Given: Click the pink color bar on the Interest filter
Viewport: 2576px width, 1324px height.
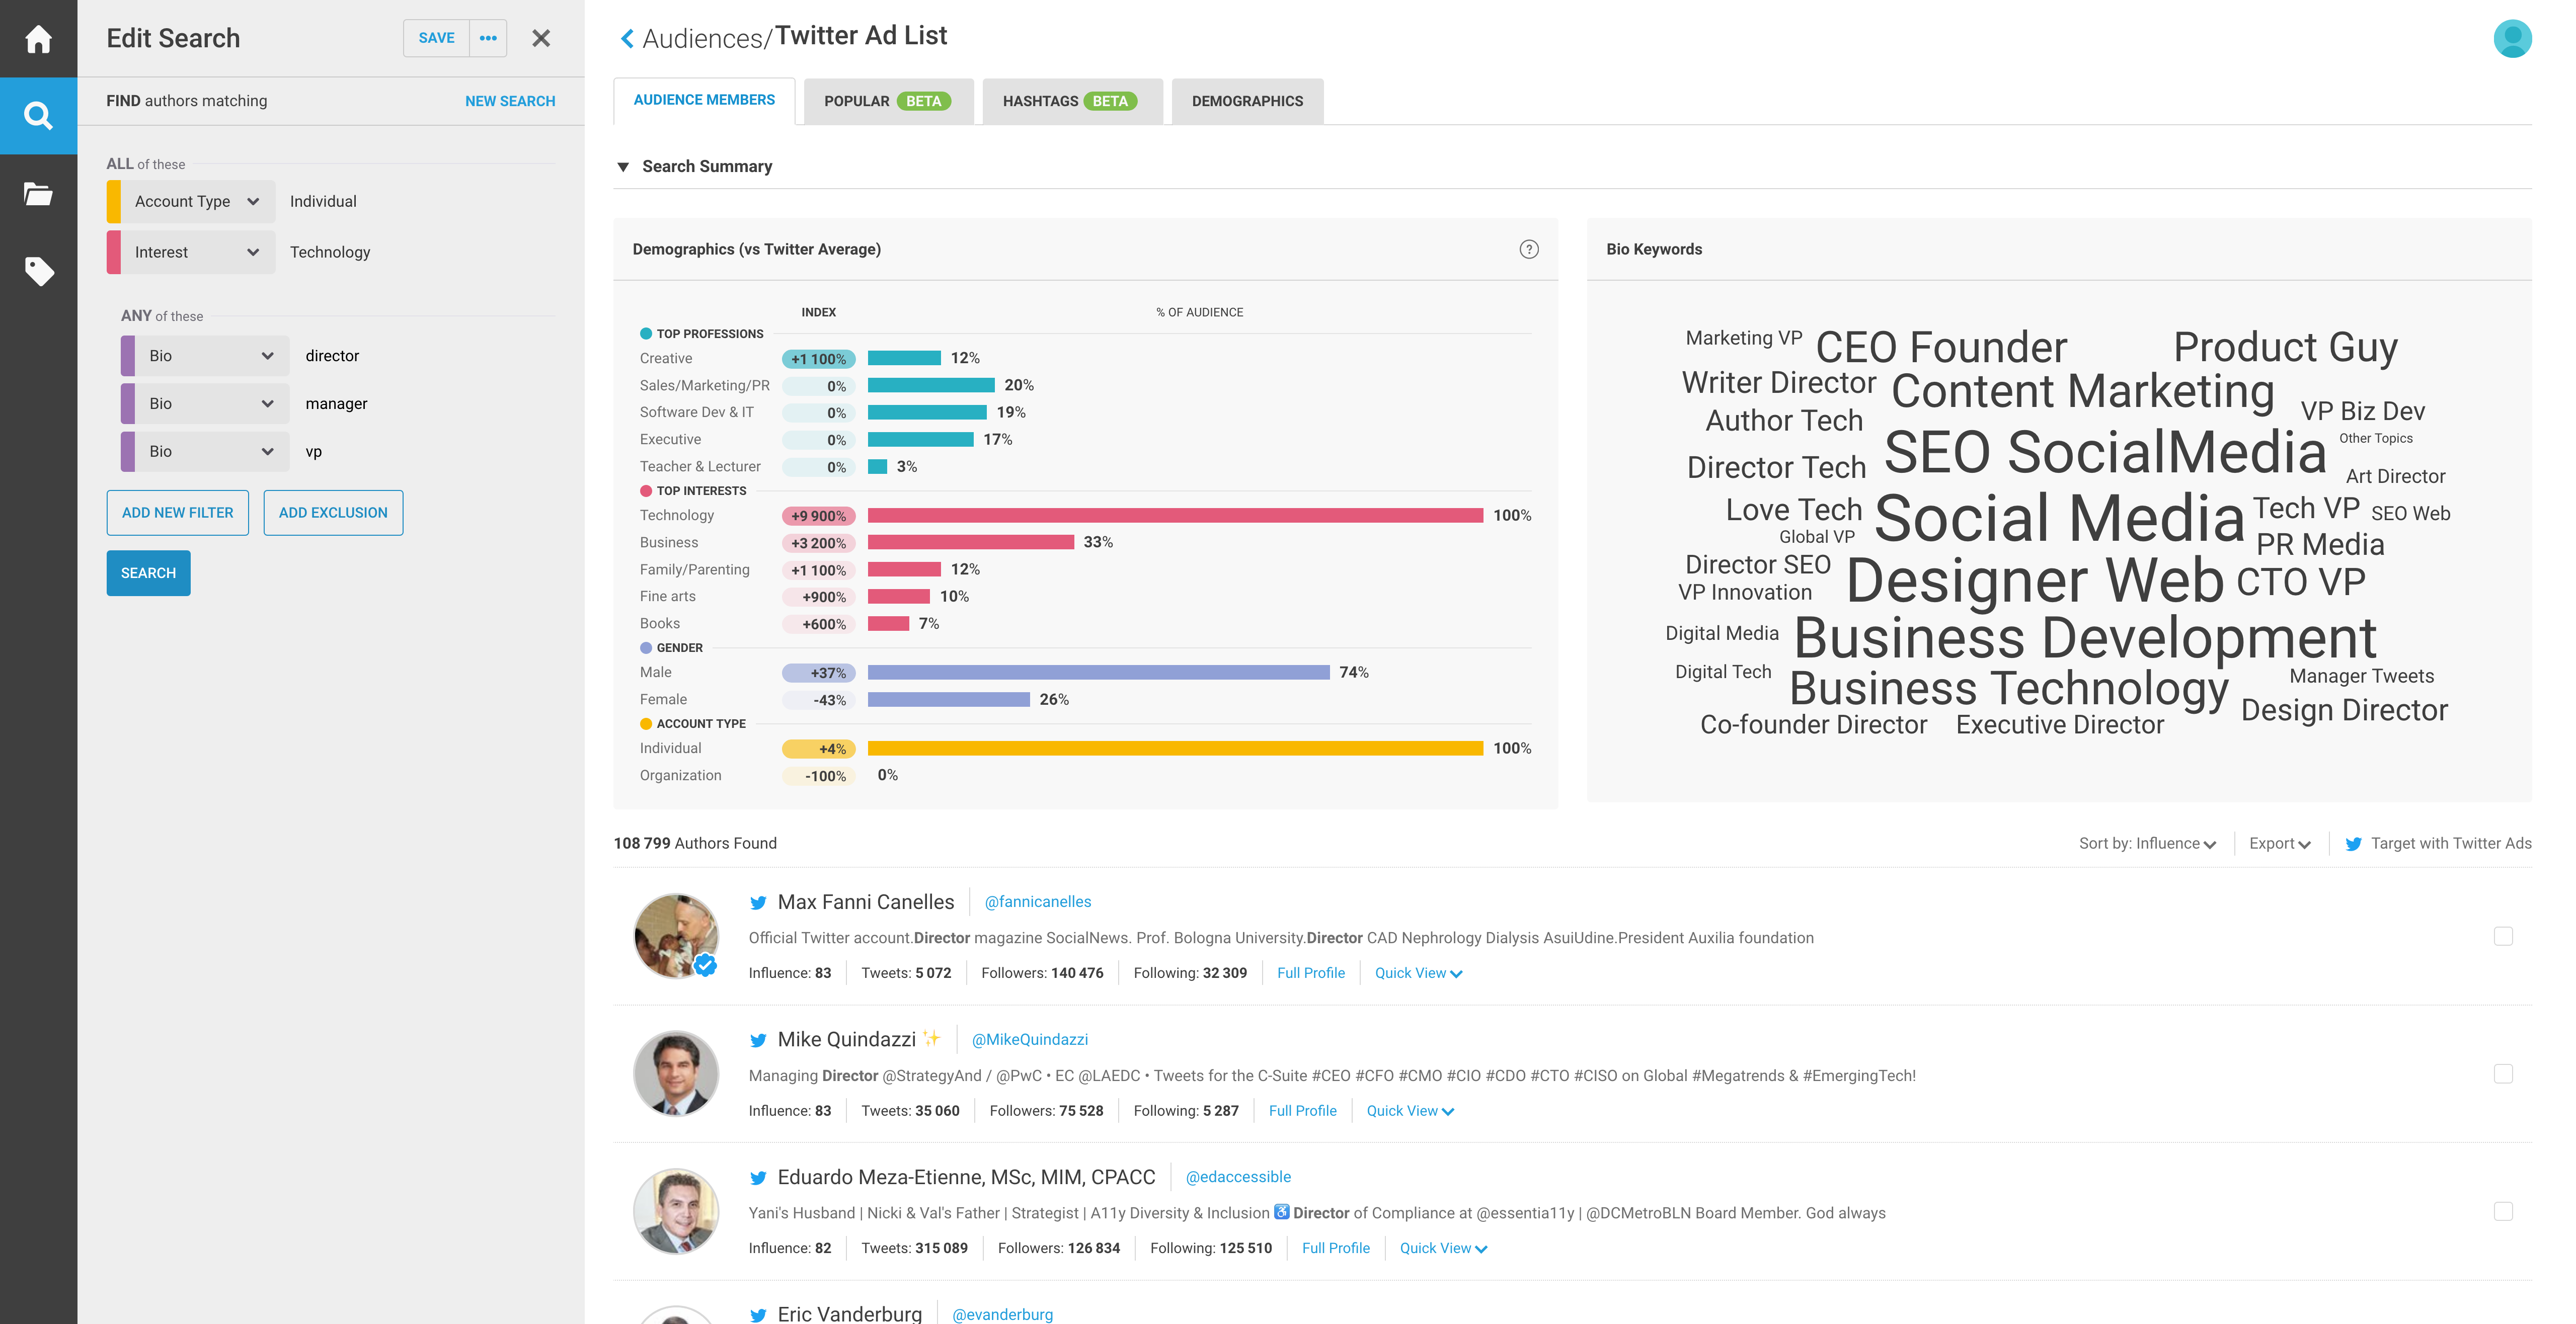Looking at the screenshot, I should click(113, 251).
